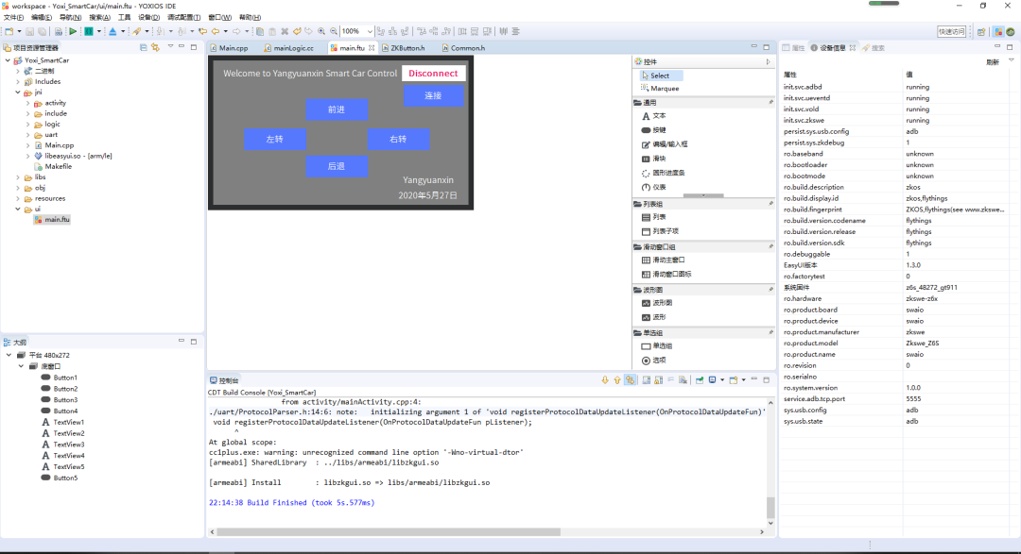Image resolution: width=1021 pixels, height=554 pixels.
Task: Collapse the 通用 palette group
Action: (x=704, y=103)
